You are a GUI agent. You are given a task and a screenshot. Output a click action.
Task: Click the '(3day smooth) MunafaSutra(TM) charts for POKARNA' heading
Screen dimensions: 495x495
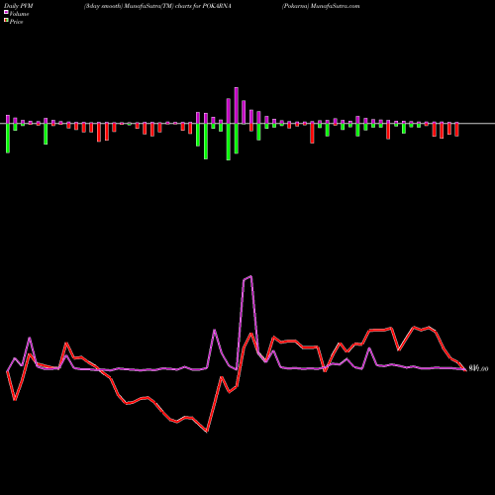[157, 6]
